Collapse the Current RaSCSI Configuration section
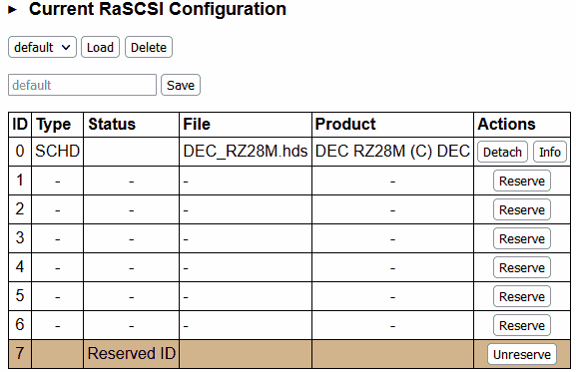The height and width of the screenshot is (372, 576). 13,10
